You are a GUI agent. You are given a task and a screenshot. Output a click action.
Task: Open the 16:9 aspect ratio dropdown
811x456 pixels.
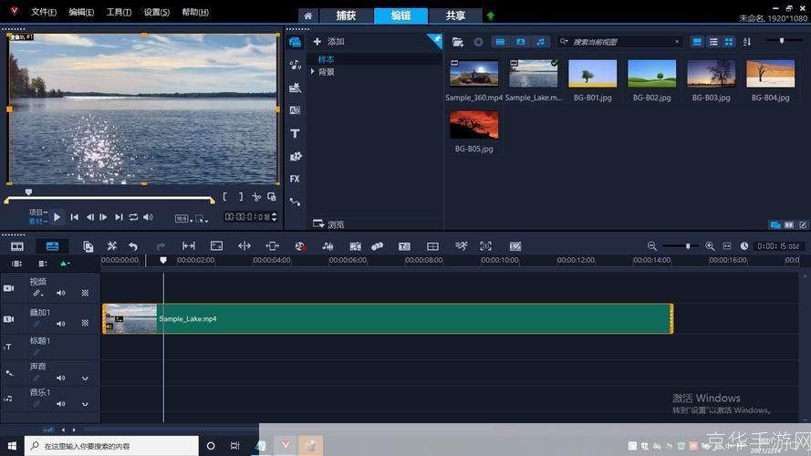(x=183, y=219)
